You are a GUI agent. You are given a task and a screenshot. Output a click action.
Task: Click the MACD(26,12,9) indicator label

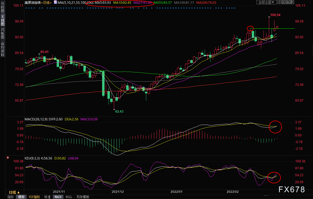pyautogui.click(x=36, y=119)
